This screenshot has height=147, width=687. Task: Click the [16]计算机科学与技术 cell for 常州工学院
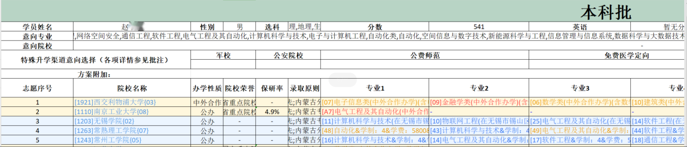[x=375, y=140]
